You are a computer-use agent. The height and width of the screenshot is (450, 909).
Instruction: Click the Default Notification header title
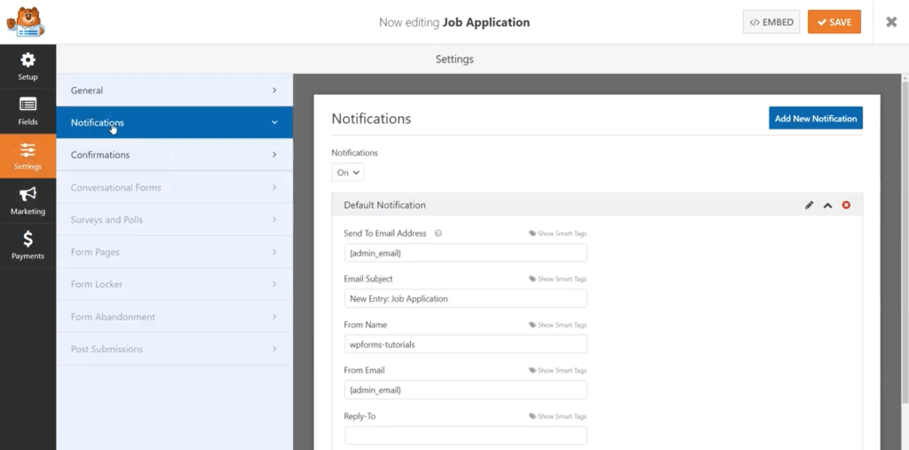click(384, 205)
